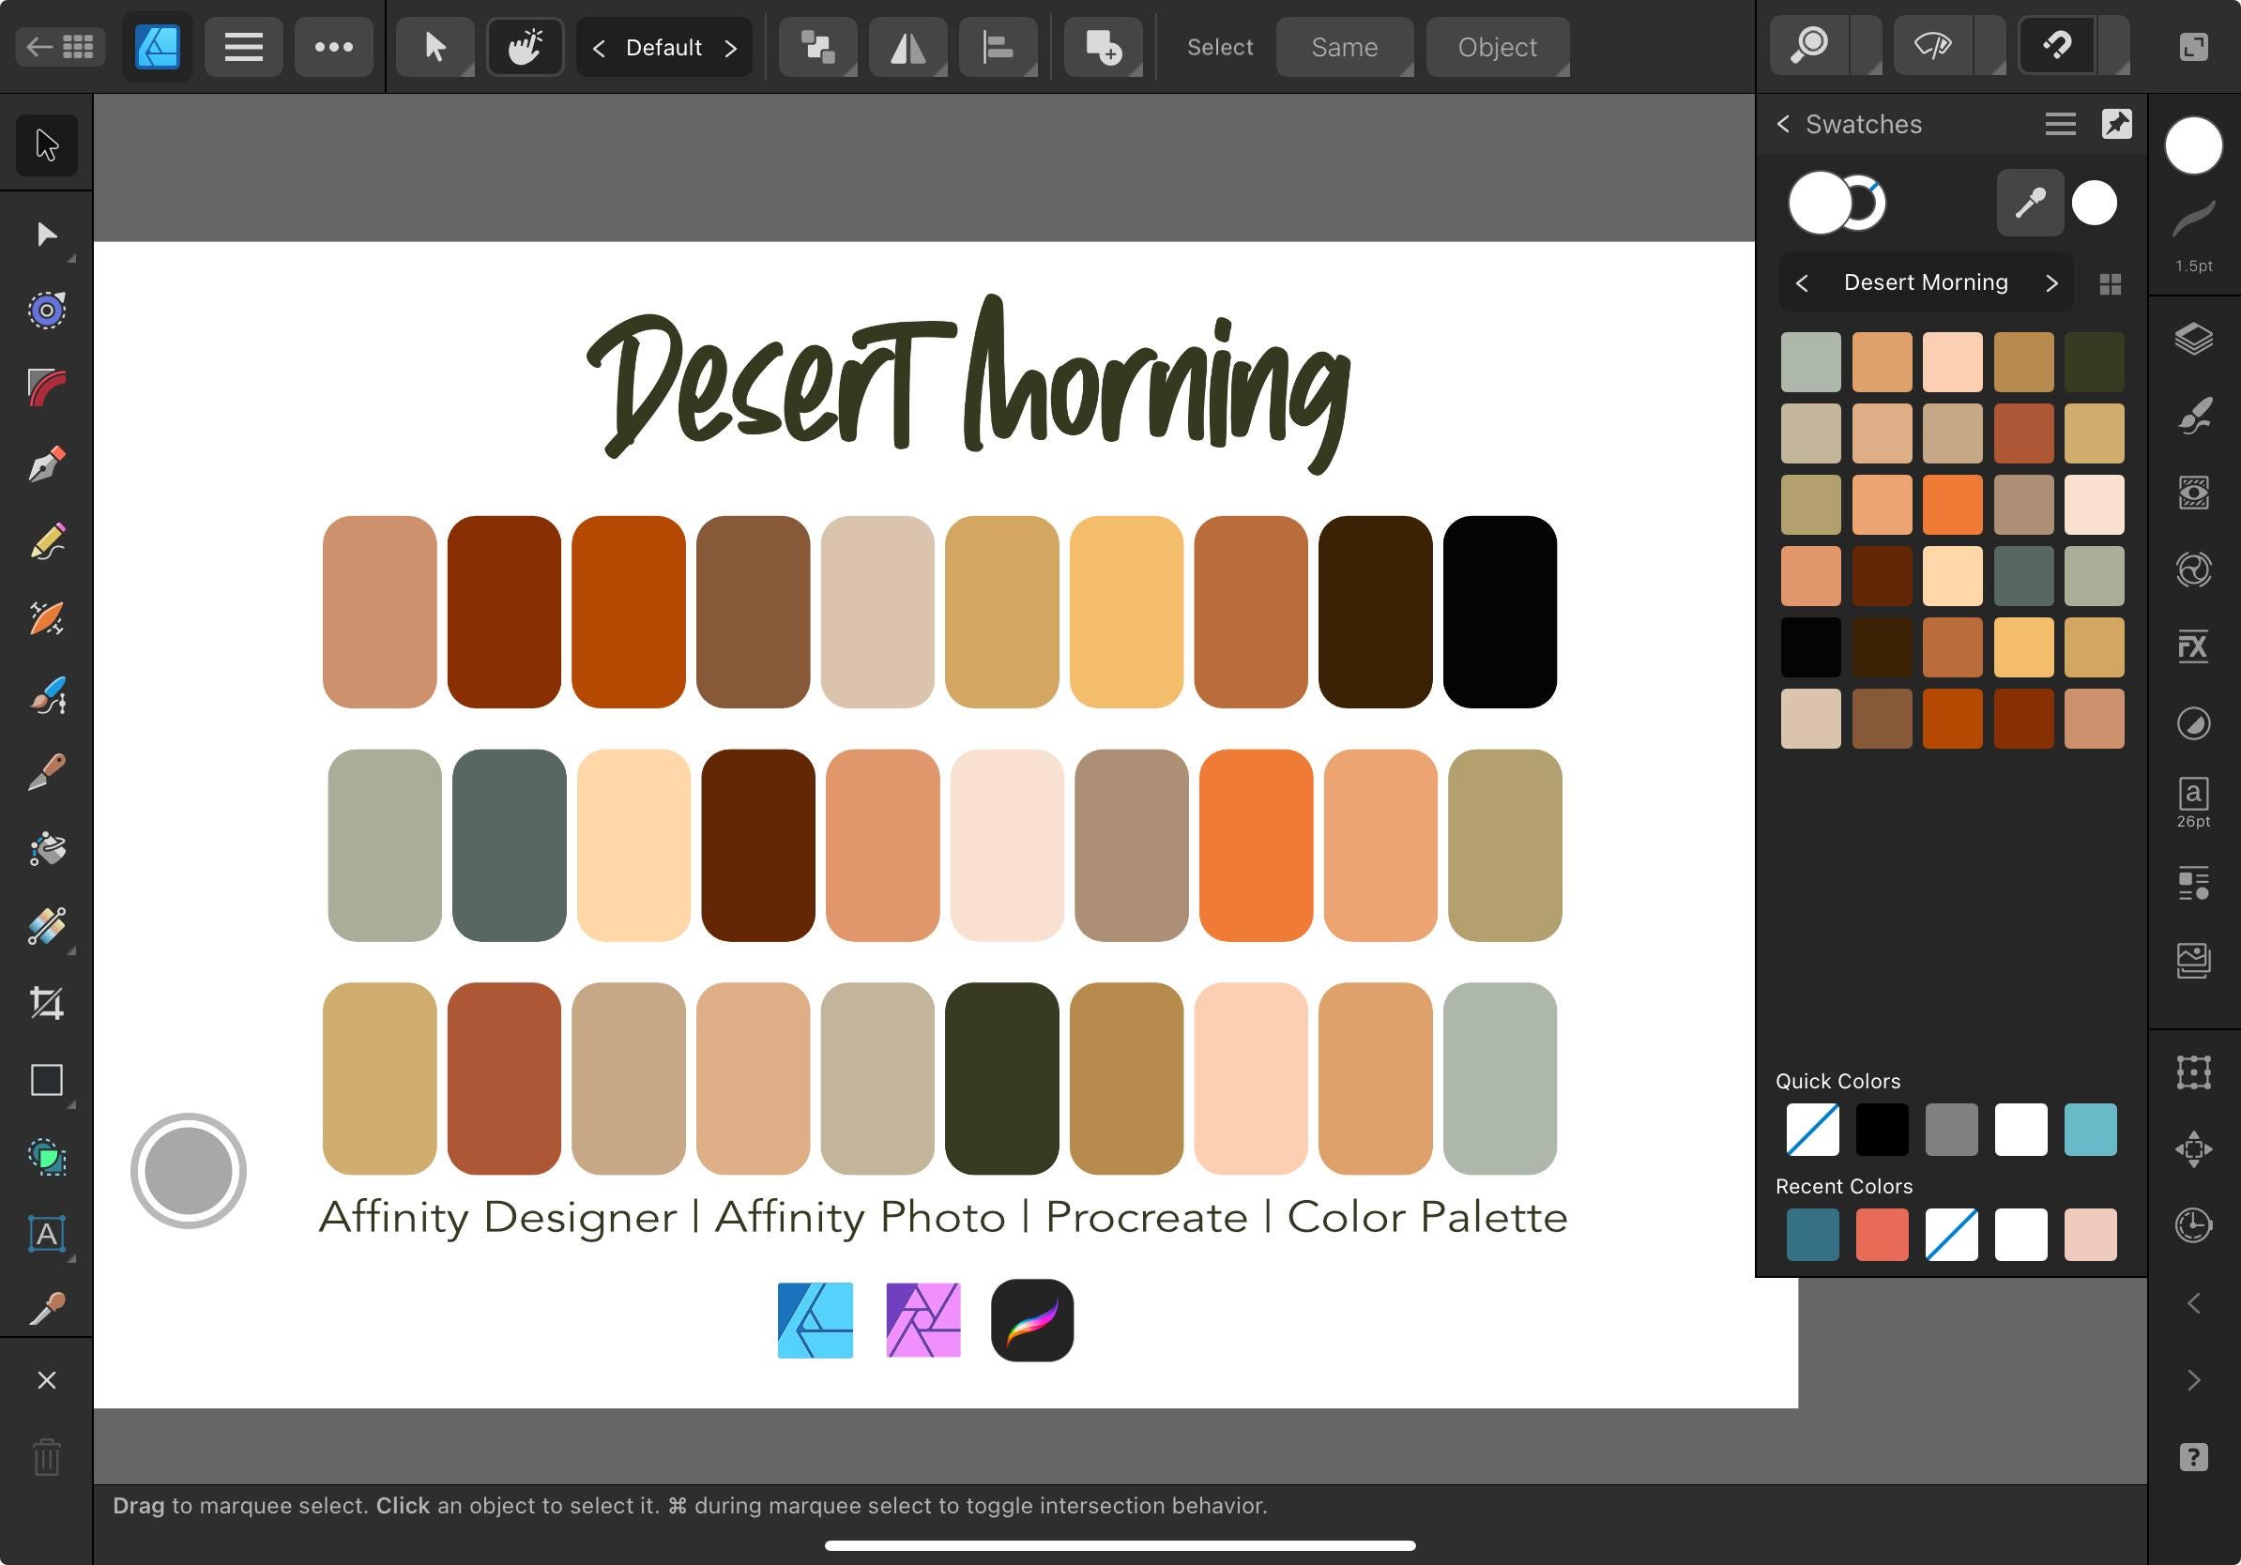Go back to the documents gallery
Image resolution: width=2241 pixels, height=1565 pixels.
[x=59, y=47]
